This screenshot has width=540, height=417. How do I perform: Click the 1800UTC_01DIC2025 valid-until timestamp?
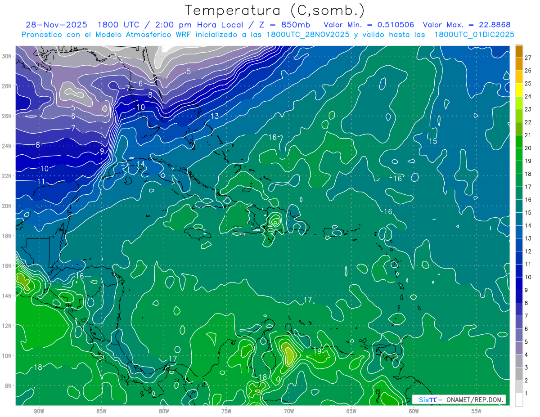(474, 34)
